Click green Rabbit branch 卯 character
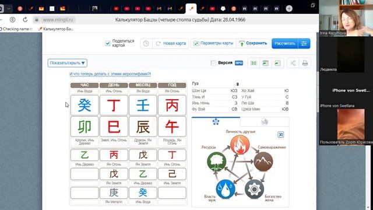 pos(85,127)
